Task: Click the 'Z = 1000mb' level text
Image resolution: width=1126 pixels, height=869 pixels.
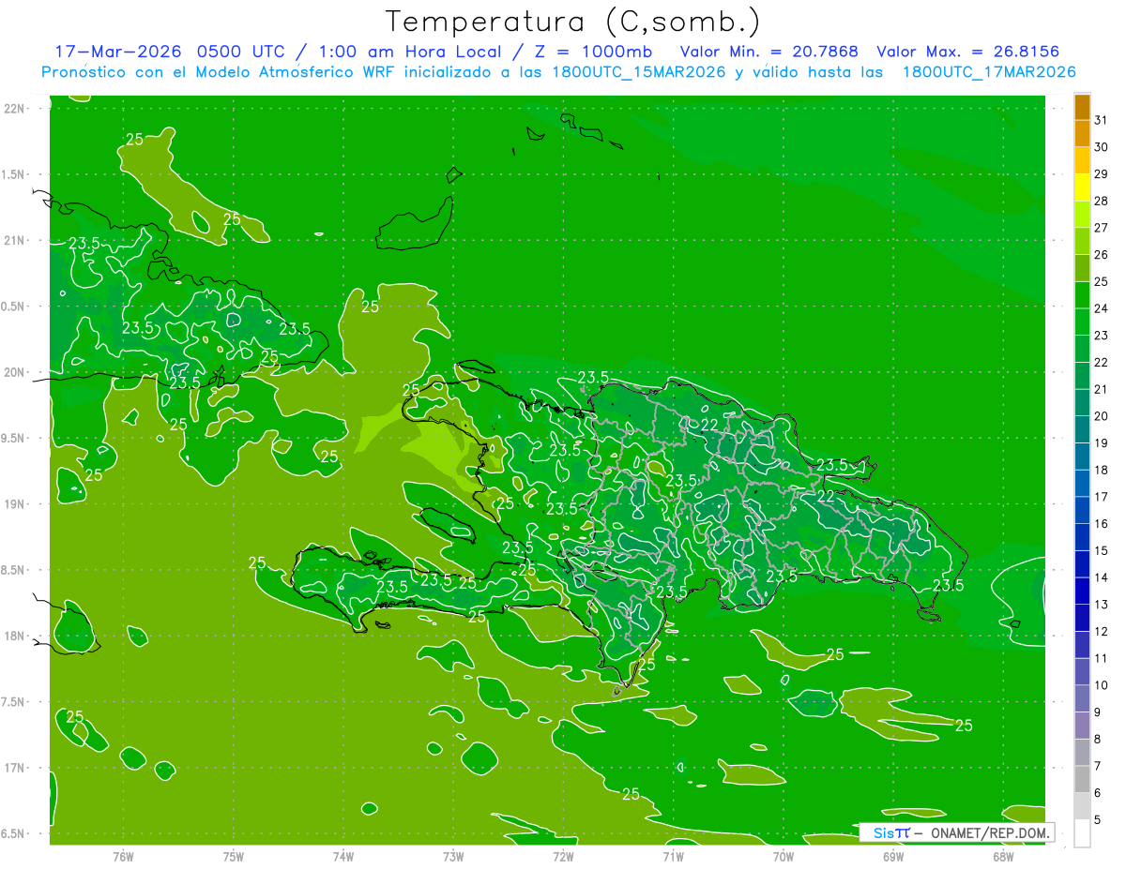Action: 592,52
